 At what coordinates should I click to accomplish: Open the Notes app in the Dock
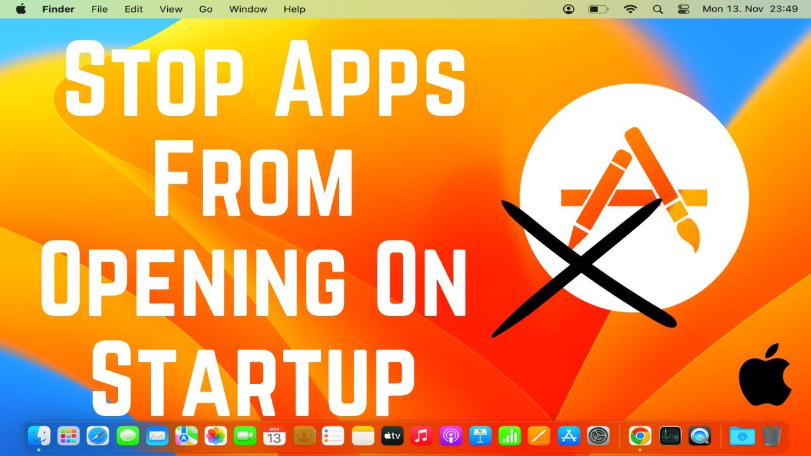(363, 436)
